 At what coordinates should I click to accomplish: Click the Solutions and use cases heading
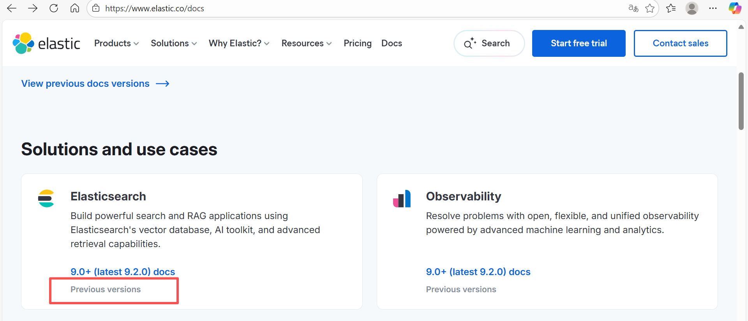[x=119, y=149]
